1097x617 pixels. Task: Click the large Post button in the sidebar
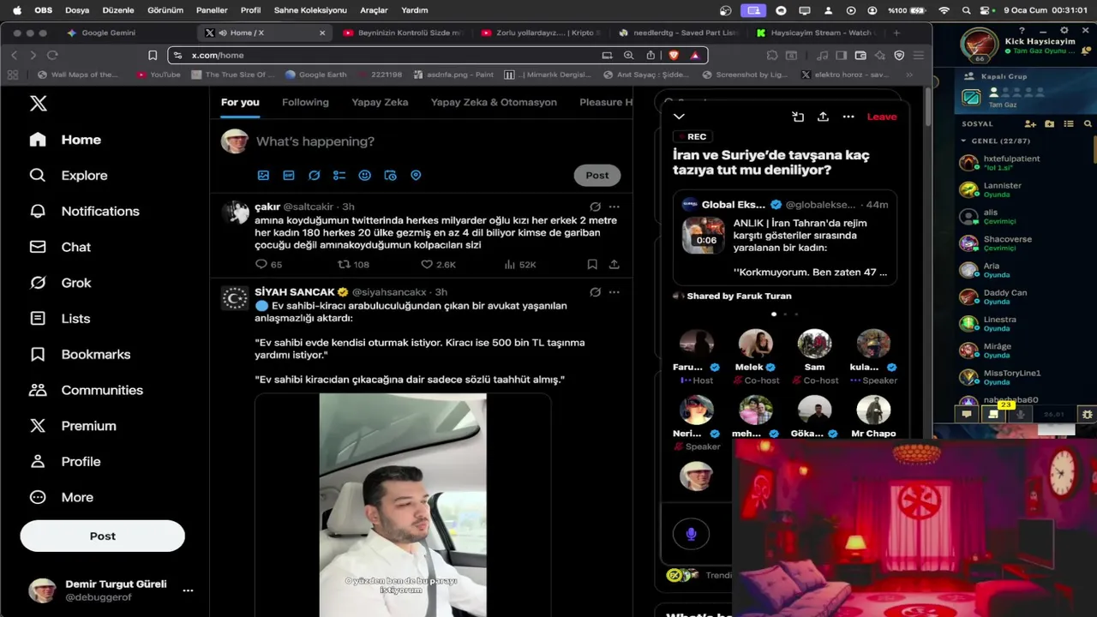102,536
